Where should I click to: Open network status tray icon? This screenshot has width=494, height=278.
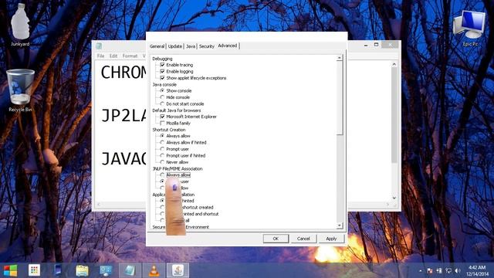448,271
